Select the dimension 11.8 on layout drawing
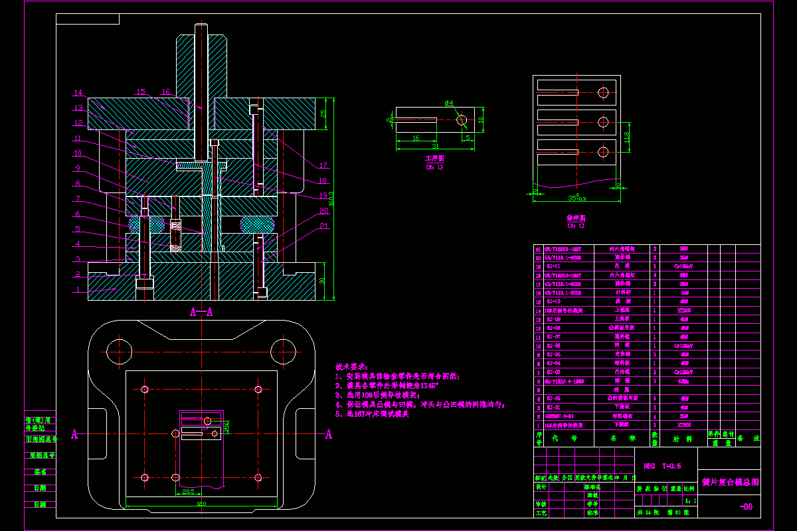Image resolution: width=797 pixels, height=531 pixels. (x=626, y=137)
